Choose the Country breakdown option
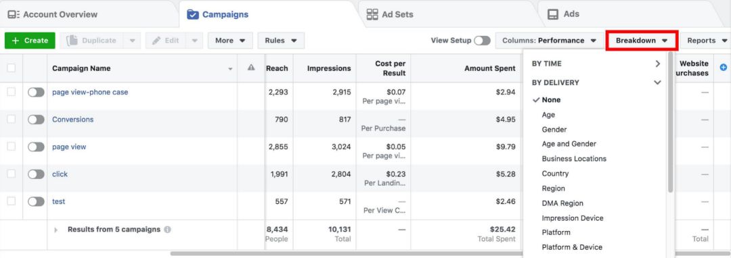 (x=555, y=174)
